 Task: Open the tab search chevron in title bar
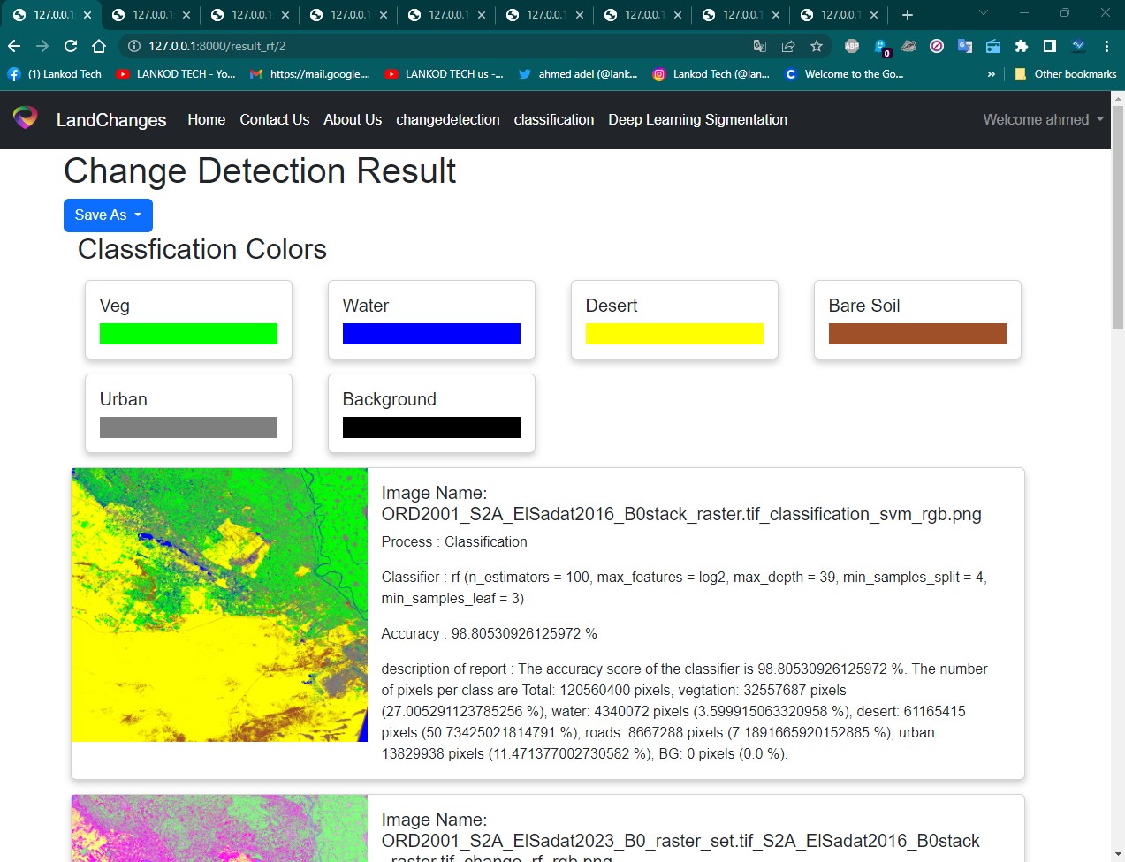pyautogui.click(x=984, y=13)
